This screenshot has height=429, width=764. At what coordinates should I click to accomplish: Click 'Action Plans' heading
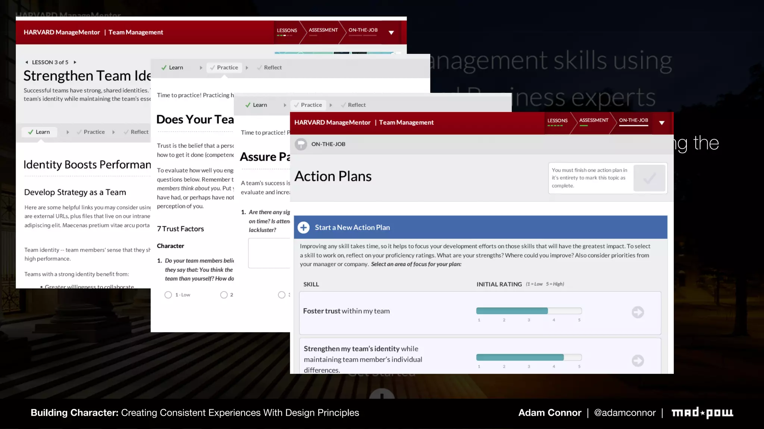click(x=333, y=176)
